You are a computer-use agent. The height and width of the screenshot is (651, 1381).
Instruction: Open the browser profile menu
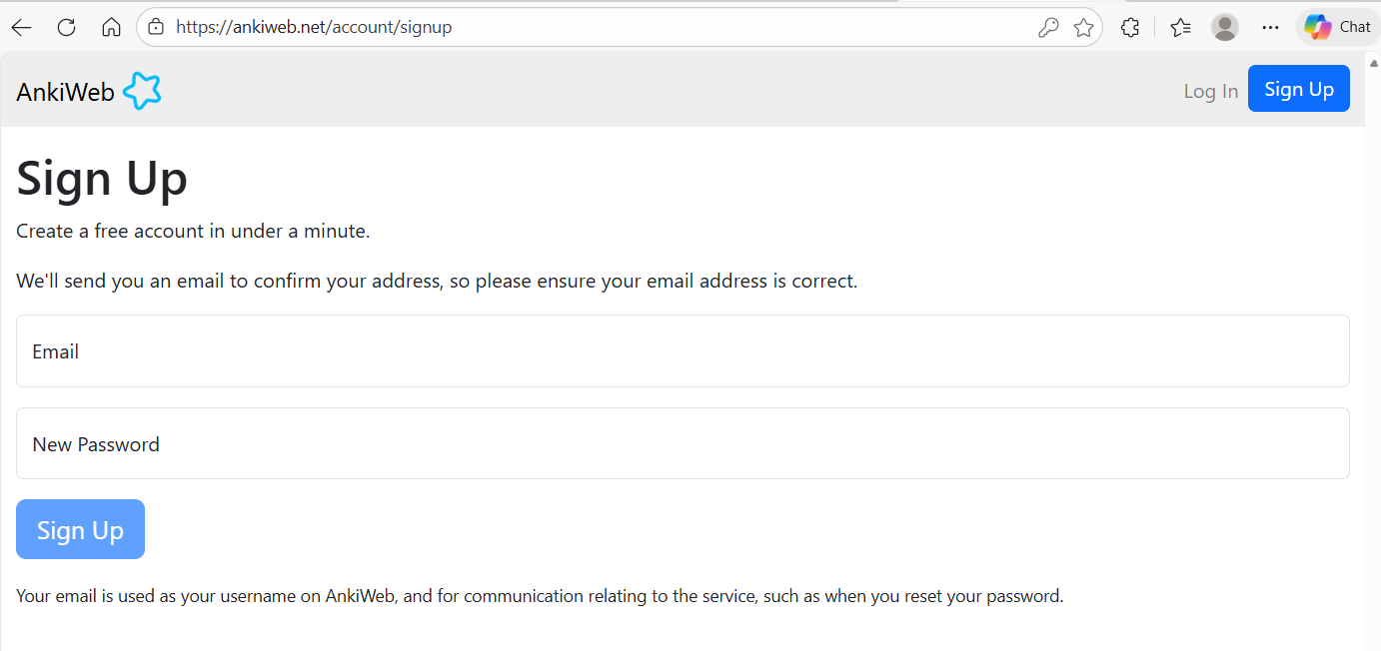(x=1225, y=28)
